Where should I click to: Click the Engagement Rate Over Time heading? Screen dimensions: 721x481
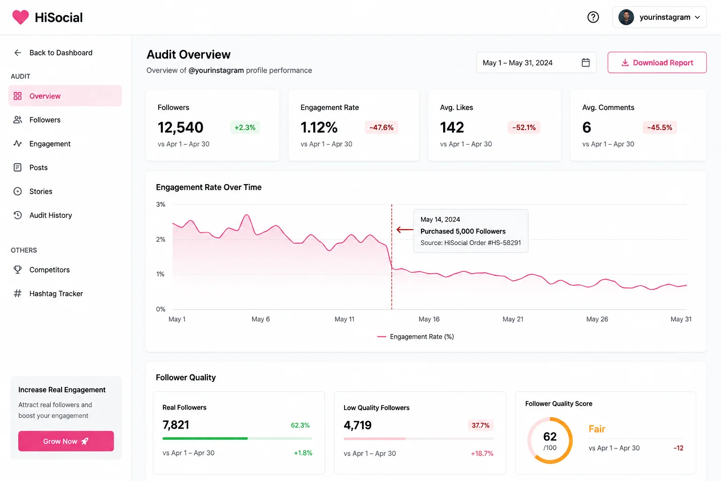209,187
